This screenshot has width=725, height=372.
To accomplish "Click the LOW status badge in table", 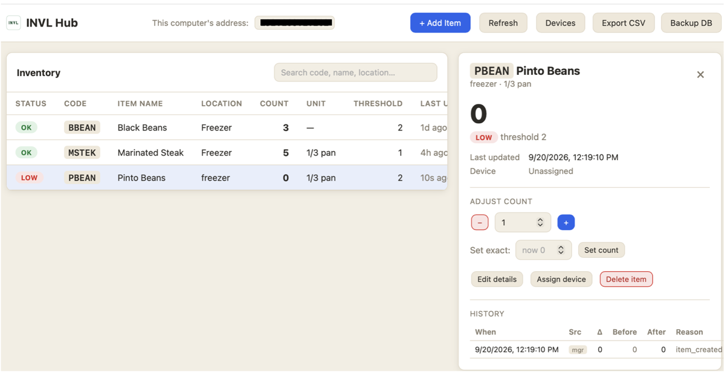I will 29,178.
